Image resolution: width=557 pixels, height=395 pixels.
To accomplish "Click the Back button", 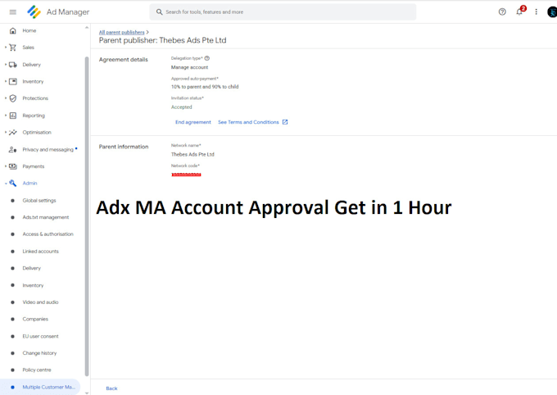I will (111, 388).
